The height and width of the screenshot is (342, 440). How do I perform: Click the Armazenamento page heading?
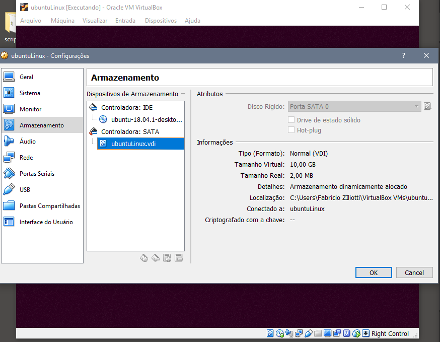125,78
